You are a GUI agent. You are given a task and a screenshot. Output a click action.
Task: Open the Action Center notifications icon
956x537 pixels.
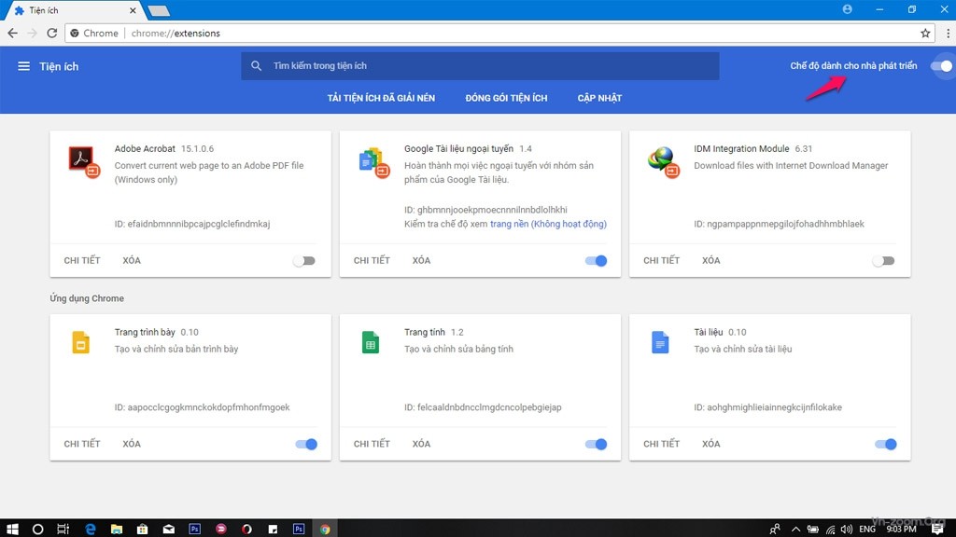tap(937, 530)
